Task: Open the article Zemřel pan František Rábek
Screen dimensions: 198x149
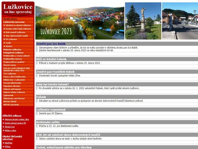Action: (55, 72)
